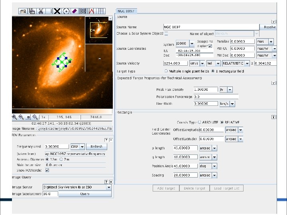Viewport: 287px width, 215px height.
Task: Switch to the NGC 1097 tab
Action: point(126,11)
